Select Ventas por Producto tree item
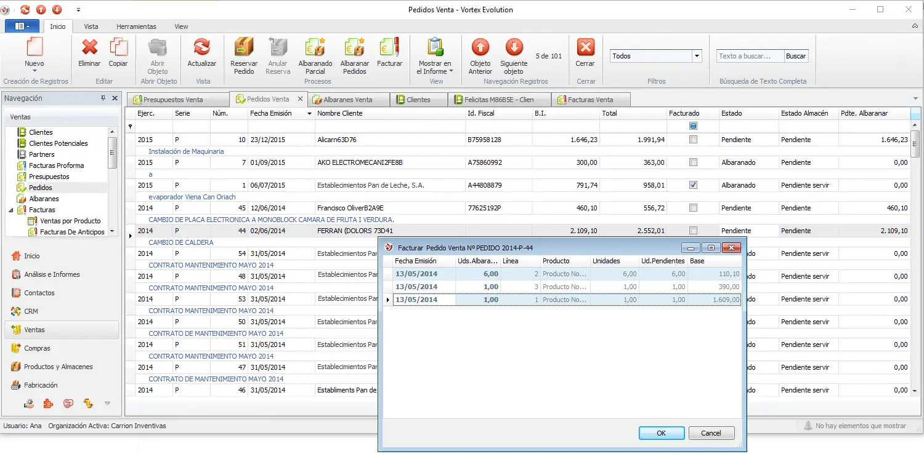The image size is (924, 454). (x=70, y=221)
